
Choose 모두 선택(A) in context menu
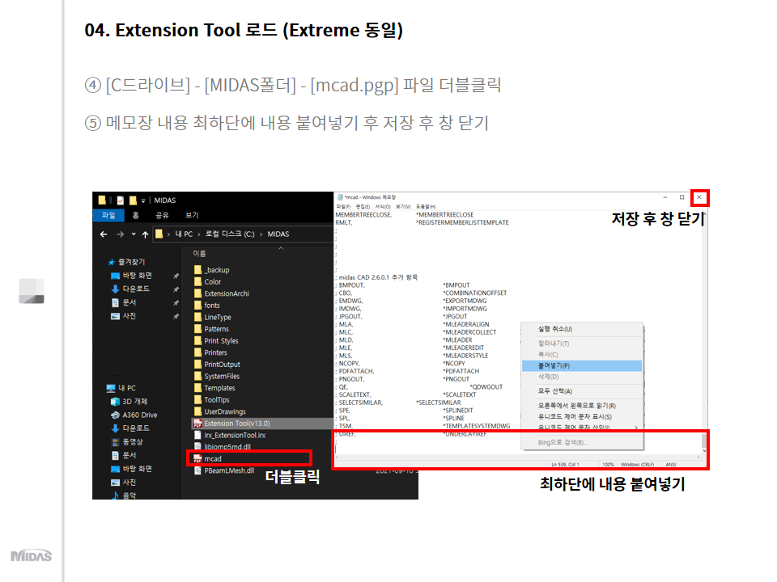pyautogui.click(x=582, y=391)
